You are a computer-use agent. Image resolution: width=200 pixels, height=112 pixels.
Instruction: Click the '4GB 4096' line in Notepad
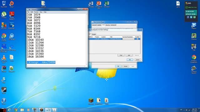(34, 23)
